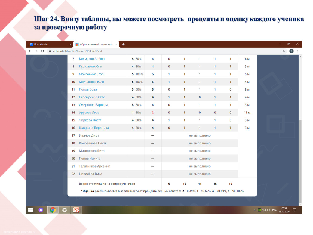Screen dimensions: 313x235
Task: Open the Windows Start menu
Action: pyautogui.click(x=30, y=210)
